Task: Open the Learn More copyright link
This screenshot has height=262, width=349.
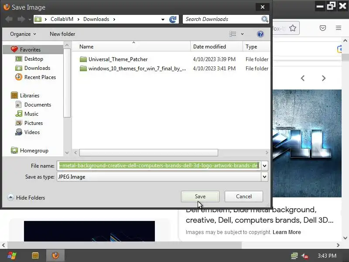Action: tap(287, 232)
